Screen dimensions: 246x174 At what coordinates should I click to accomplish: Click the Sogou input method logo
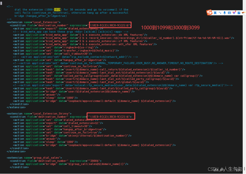coord(209,12)
